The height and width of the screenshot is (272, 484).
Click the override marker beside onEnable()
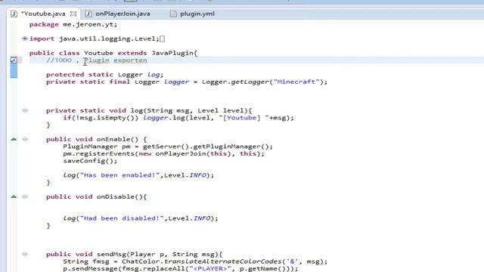tap(14, 139)
